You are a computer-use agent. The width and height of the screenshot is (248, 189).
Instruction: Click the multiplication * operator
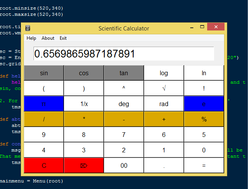tap(84, 119)
